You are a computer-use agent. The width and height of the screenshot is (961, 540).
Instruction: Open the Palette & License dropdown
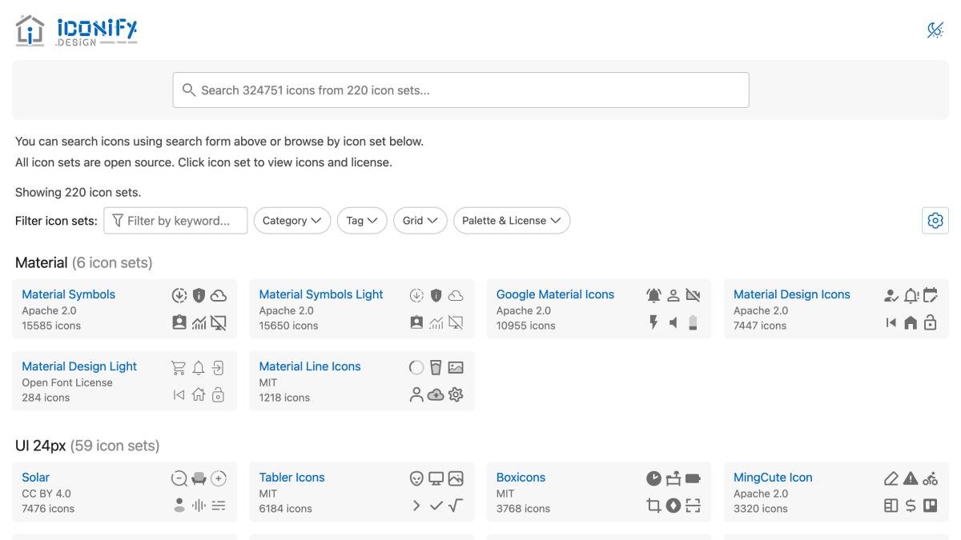[x=512, y=221]
